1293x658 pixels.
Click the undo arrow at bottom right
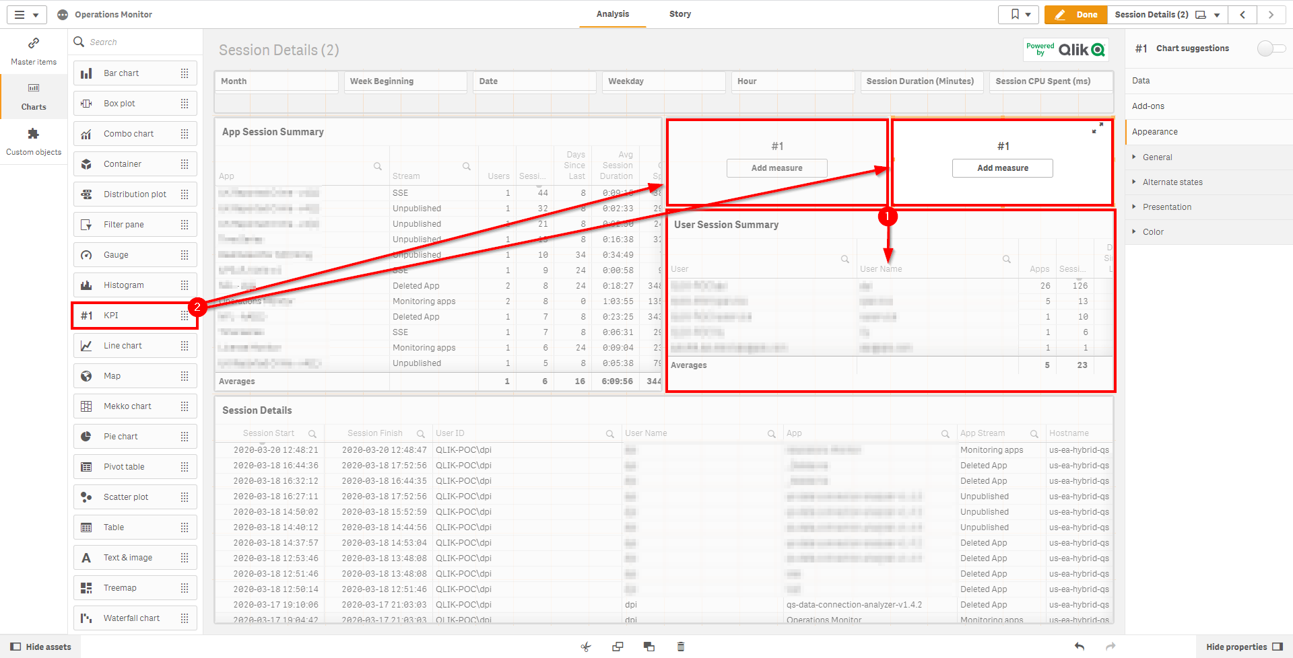point(1079,646)
